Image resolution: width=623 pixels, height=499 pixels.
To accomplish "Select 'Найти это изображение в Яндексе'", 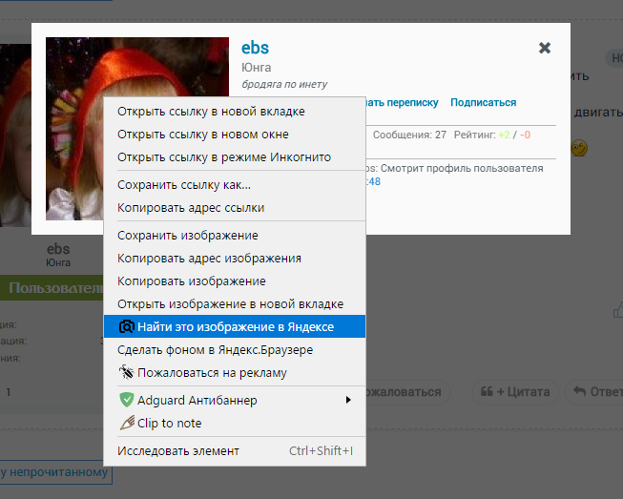I will 235,326.
